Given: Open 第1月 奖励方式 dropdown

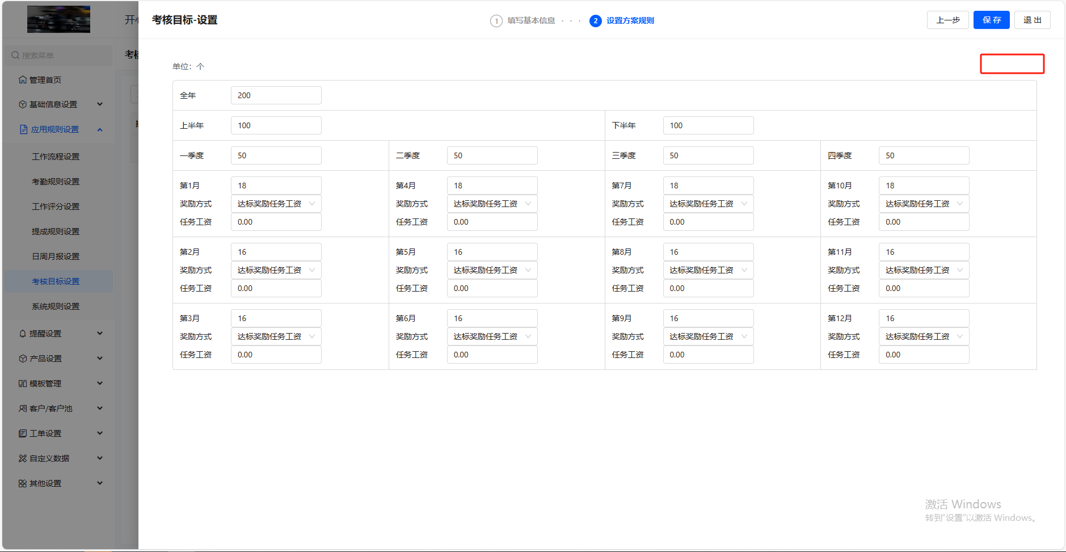Looking at the screenshot, I should [x=276, y=204].
